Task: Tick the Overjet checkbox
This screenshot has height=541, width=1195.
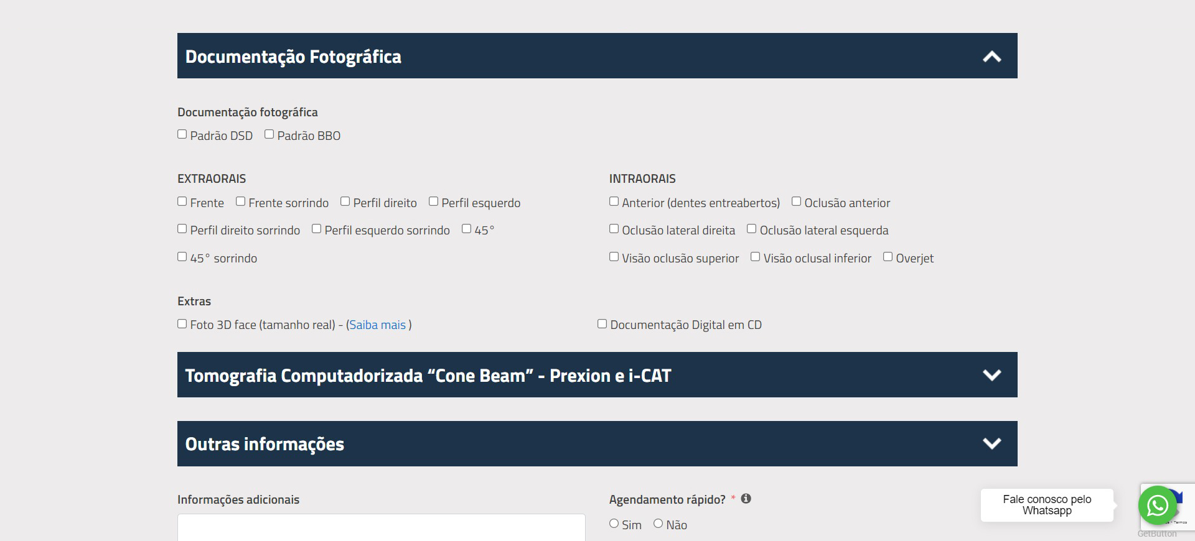Action: pyautogui.click(x=888, y=257)
